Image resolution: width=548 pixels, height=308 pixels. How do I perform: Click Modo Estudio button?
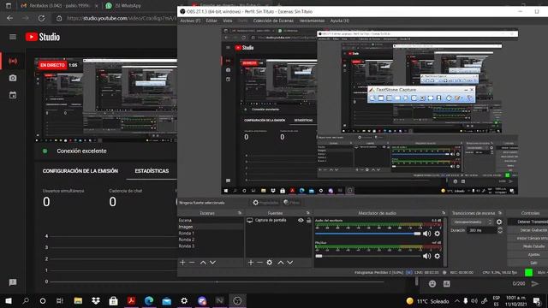tap(527, 246)
